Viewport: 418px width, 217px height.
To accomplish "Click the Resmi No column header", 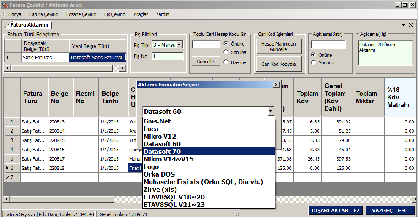I will (86, 97).
